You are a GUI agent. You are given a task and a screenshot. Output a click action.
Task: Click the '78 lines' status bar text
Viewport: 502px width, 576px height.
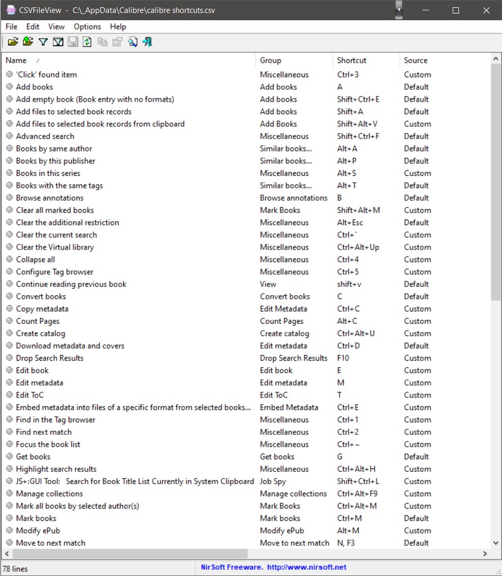tap(15, 569)
